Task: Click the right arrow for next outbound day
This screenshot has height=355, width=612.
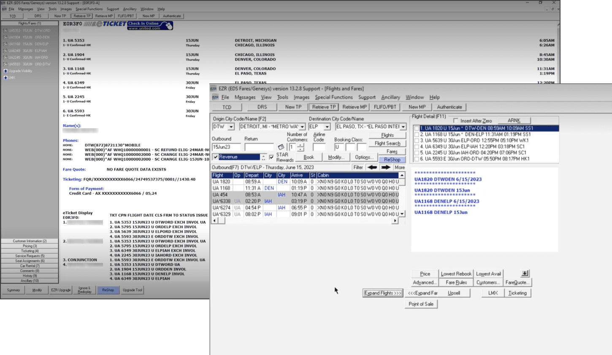Action: tap(386, 167)
